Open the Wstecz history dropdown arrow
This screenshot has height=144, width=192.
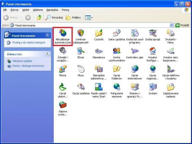click(x=21, y=18)
